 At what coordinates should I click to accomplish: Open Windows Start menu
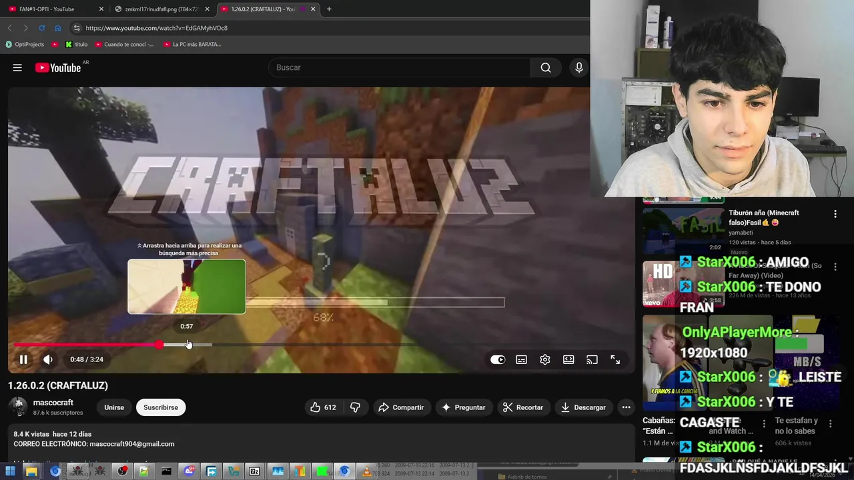click(x=10, y=471)
